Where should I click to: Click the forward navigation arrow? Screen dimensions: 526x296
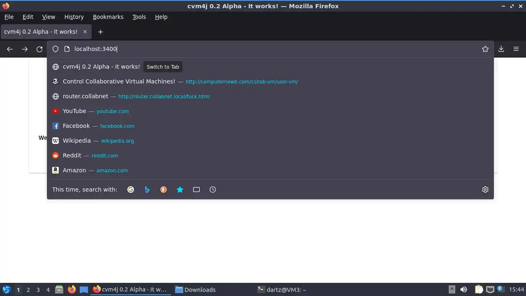tap(25, 49)
